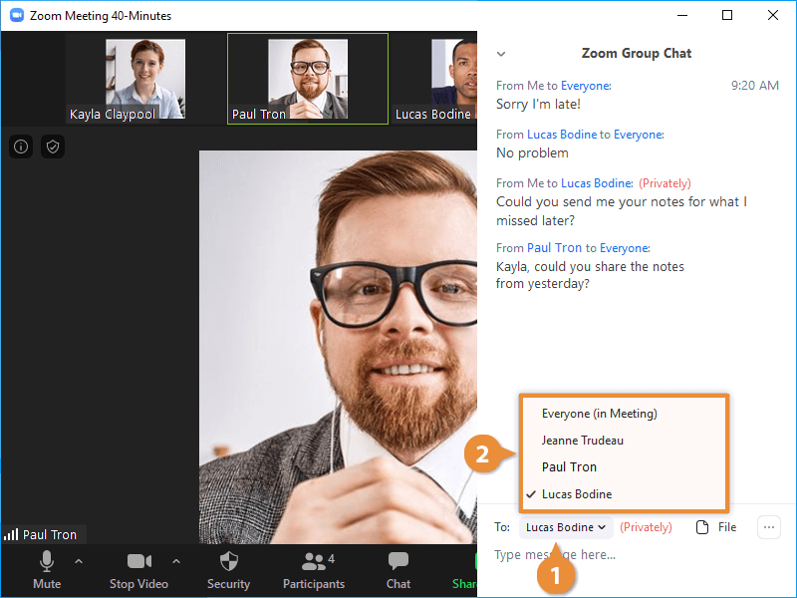Open the Participants panel
797x598 pixels.
(313, 562)
